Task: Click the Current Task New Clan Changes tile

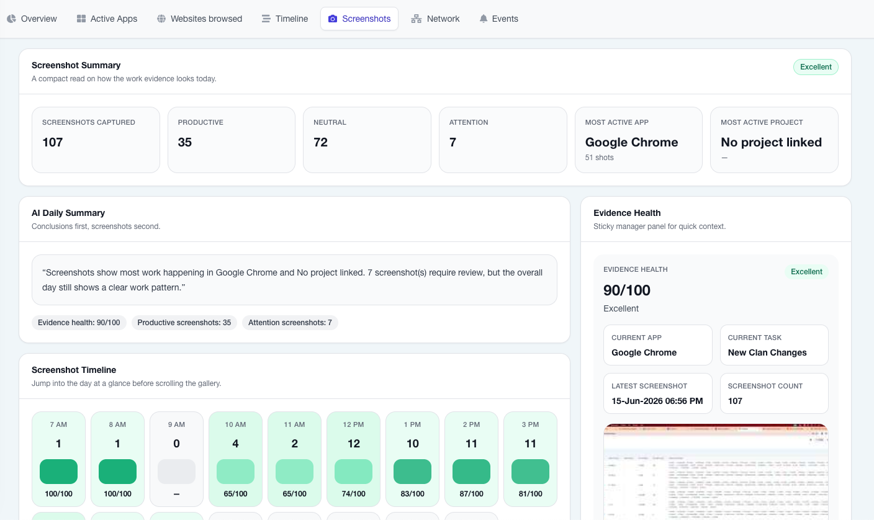Action: 774,345
